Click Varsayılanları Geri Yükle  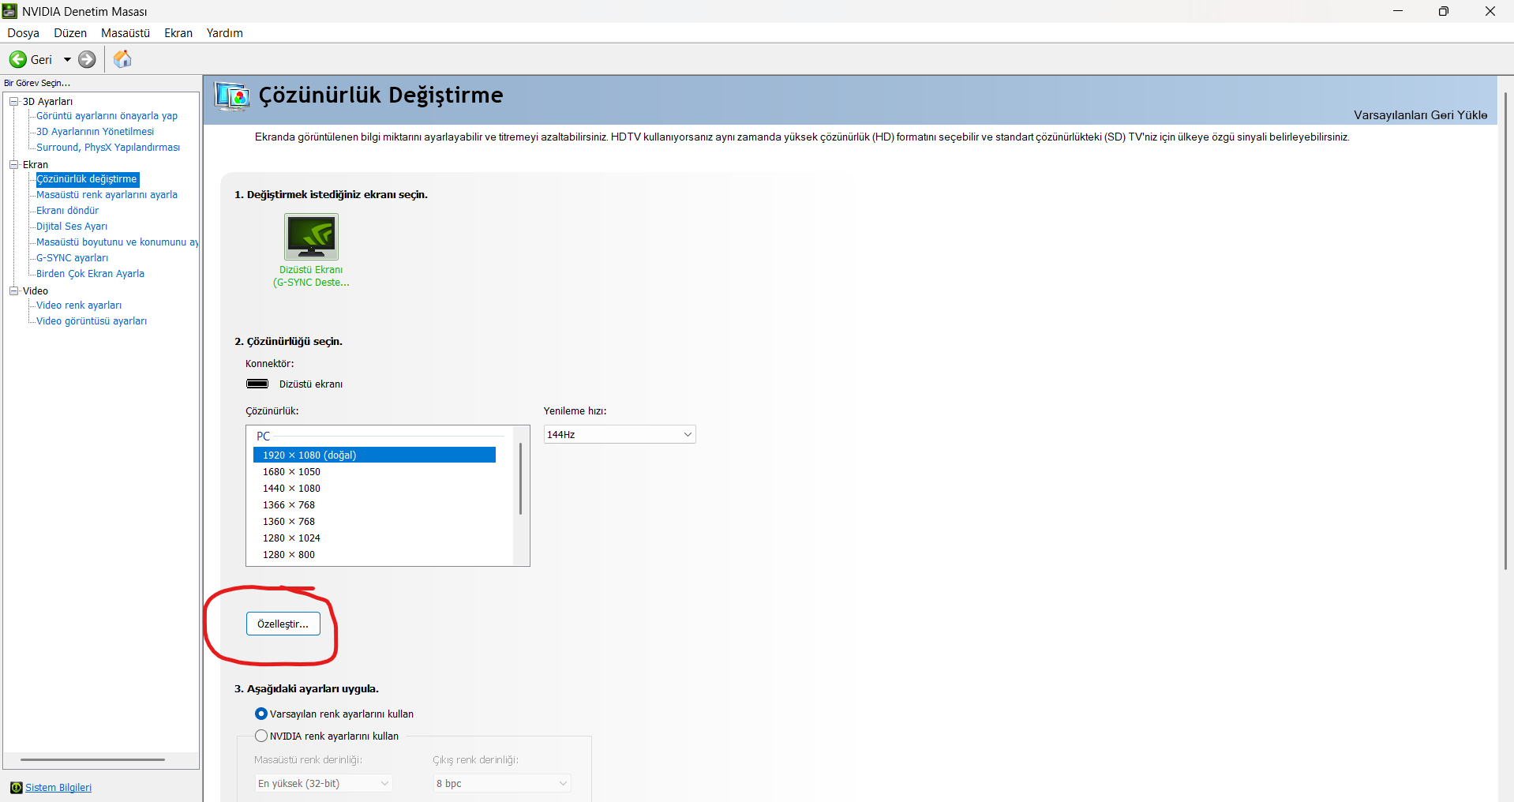click(x=1420, y=115)
